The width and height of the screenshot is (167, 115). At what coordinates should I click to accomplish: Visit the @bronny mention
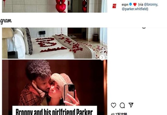(151, 4)
